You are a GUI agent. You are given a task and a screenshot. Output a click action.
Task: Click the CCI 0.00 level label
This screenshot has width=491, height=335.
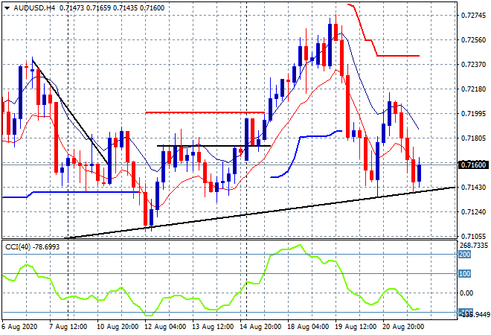(x=466, y=293)
